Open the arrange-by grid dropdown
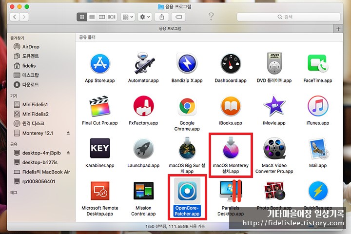The image size is (351, 234). 128,17
